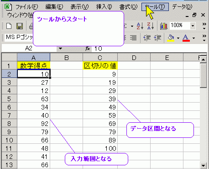Click the Excel workbook icon in menu bar
This screenshot has height=169, width=209.
click(8, 7)
